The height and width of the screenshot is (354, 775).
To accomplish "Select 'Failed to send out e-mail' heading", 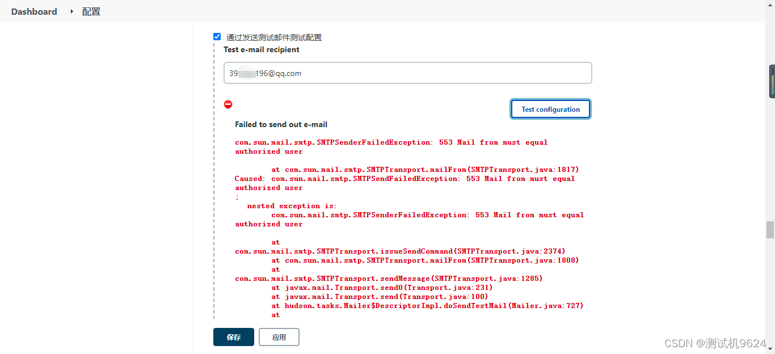I will pos(281,124).
